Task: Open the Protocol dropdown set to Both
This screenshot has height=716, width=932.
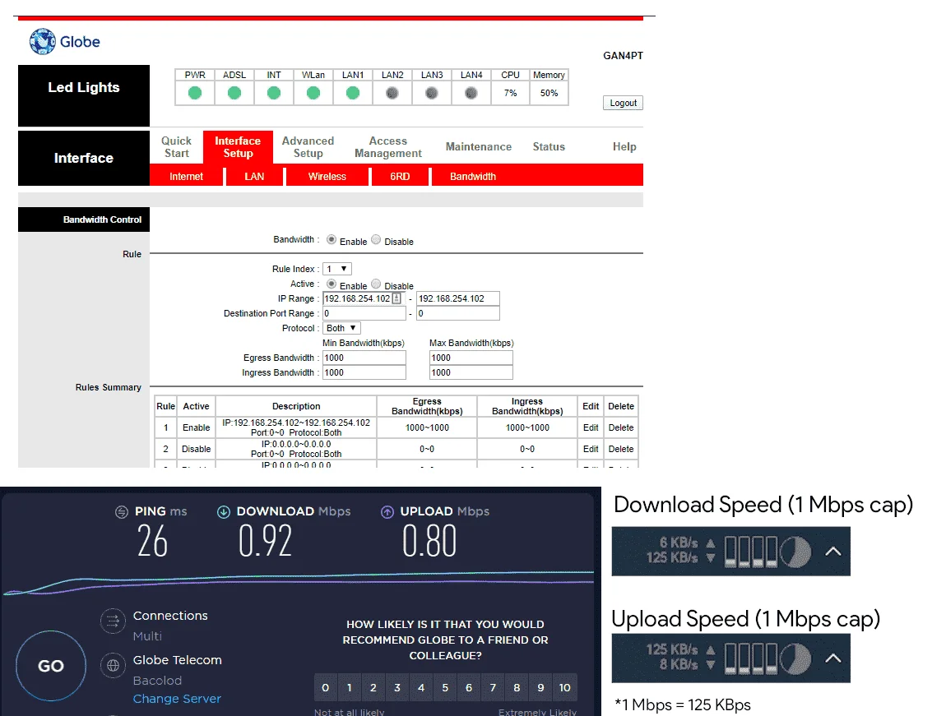Action: 341,328
